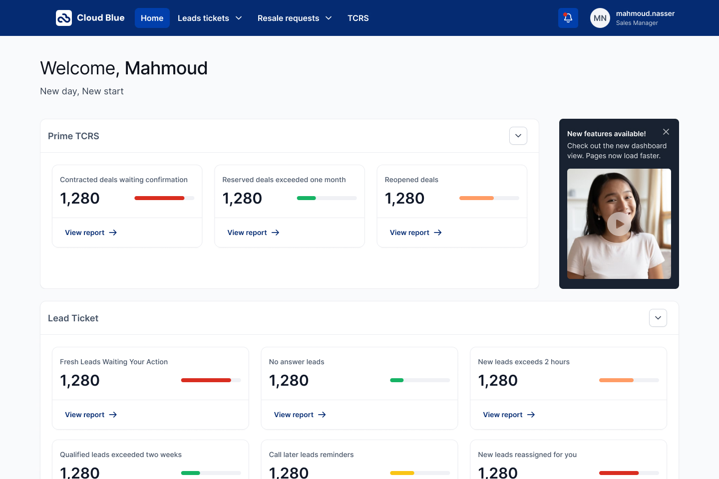Close the New features available popup
Viewport: 719px width, 479px height.
(666, 132)
